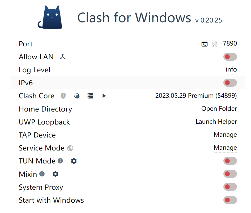Click the chip icon beside Clash Core

coord(77,96)
